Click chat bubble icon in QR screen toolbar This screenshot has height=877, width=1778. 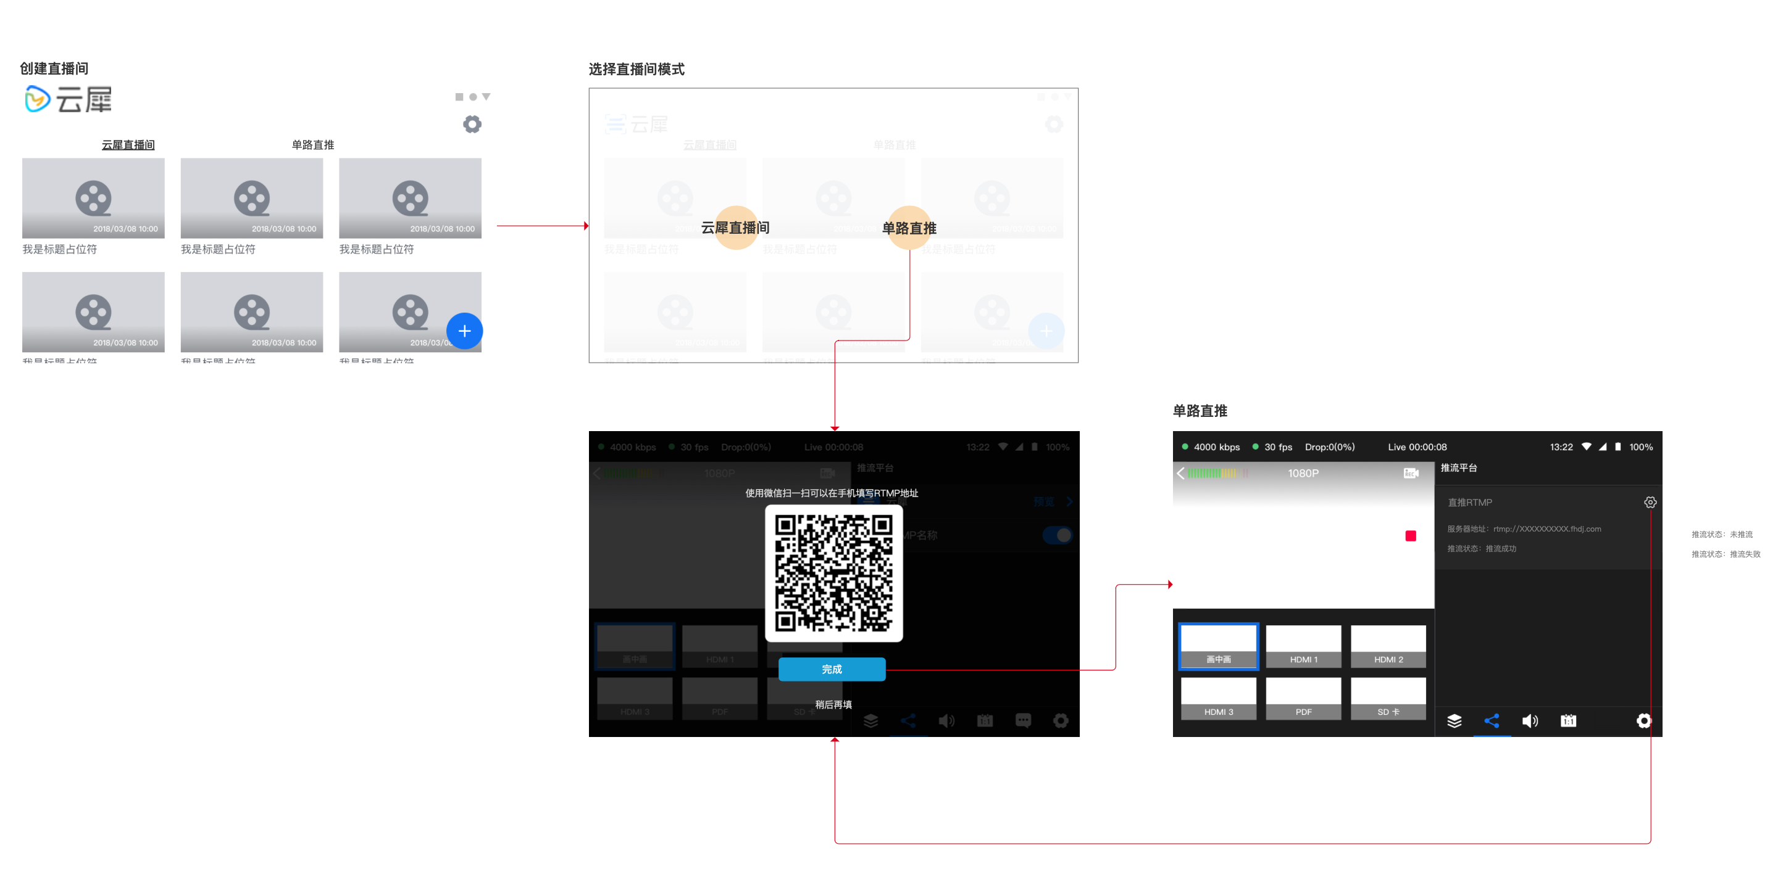1023,720
